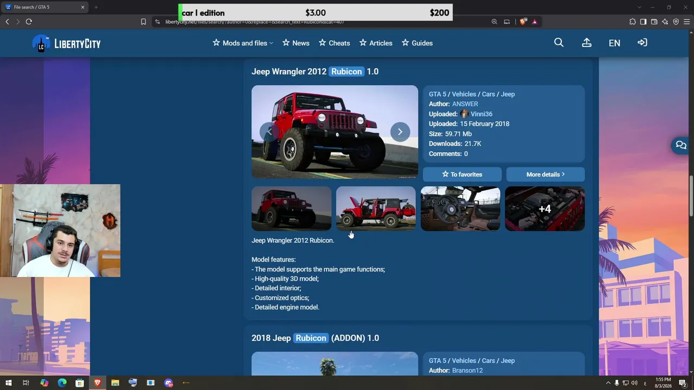Show previous Jeep Wrangler gallery image
Viewport: 694px width, 390px height.
point(269,132)
